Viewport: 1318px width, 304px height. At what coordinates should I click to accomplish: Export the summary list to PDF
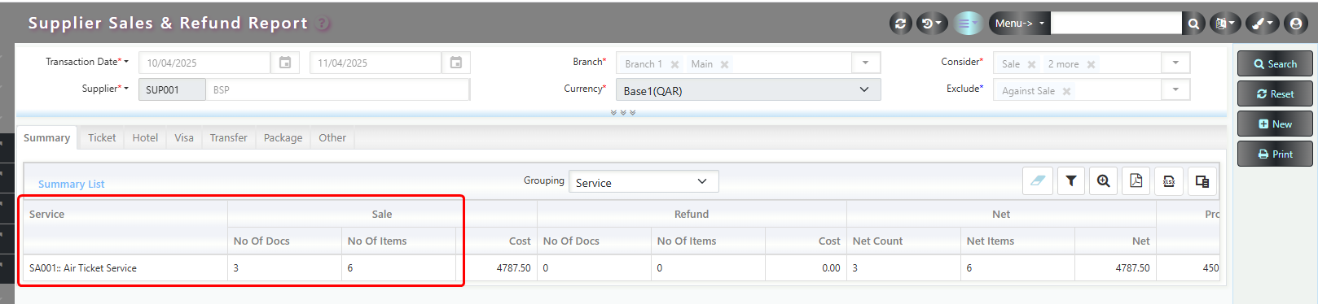tap(1136, 181)
